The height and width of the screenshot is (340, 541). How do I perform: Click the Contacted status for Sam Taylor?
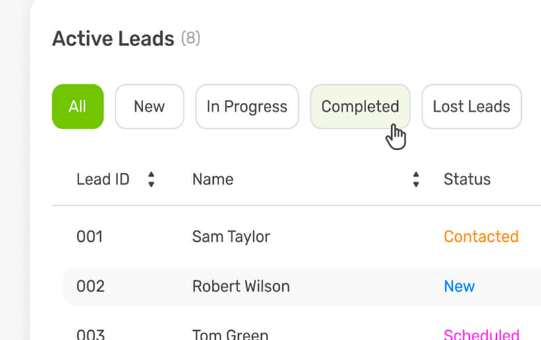(x=481, y=237)
